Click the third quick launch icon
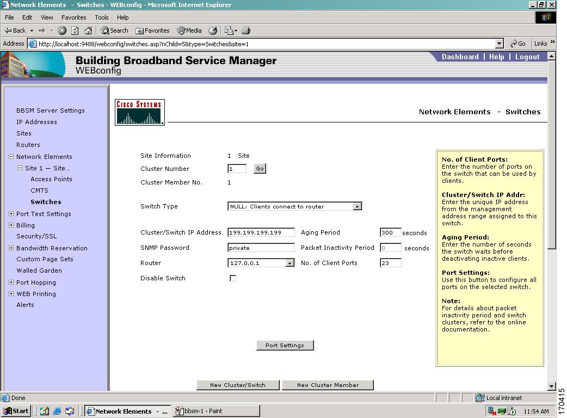Image resolution: width=567 pixels, height=418 pixels. pos(70,411)
